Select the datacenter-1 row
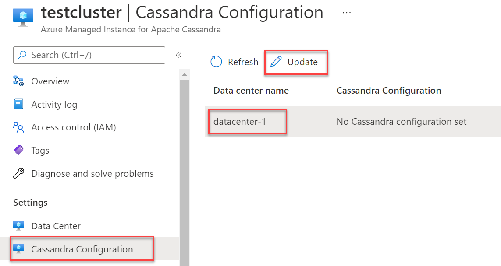The image size is (501, 266). (x=240, y=122)
